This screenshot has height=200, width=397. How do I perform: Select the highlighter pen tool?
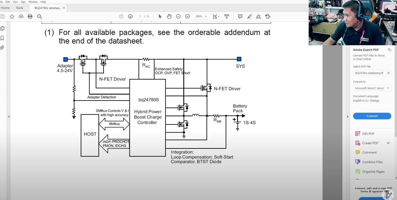tap(249, 17)
